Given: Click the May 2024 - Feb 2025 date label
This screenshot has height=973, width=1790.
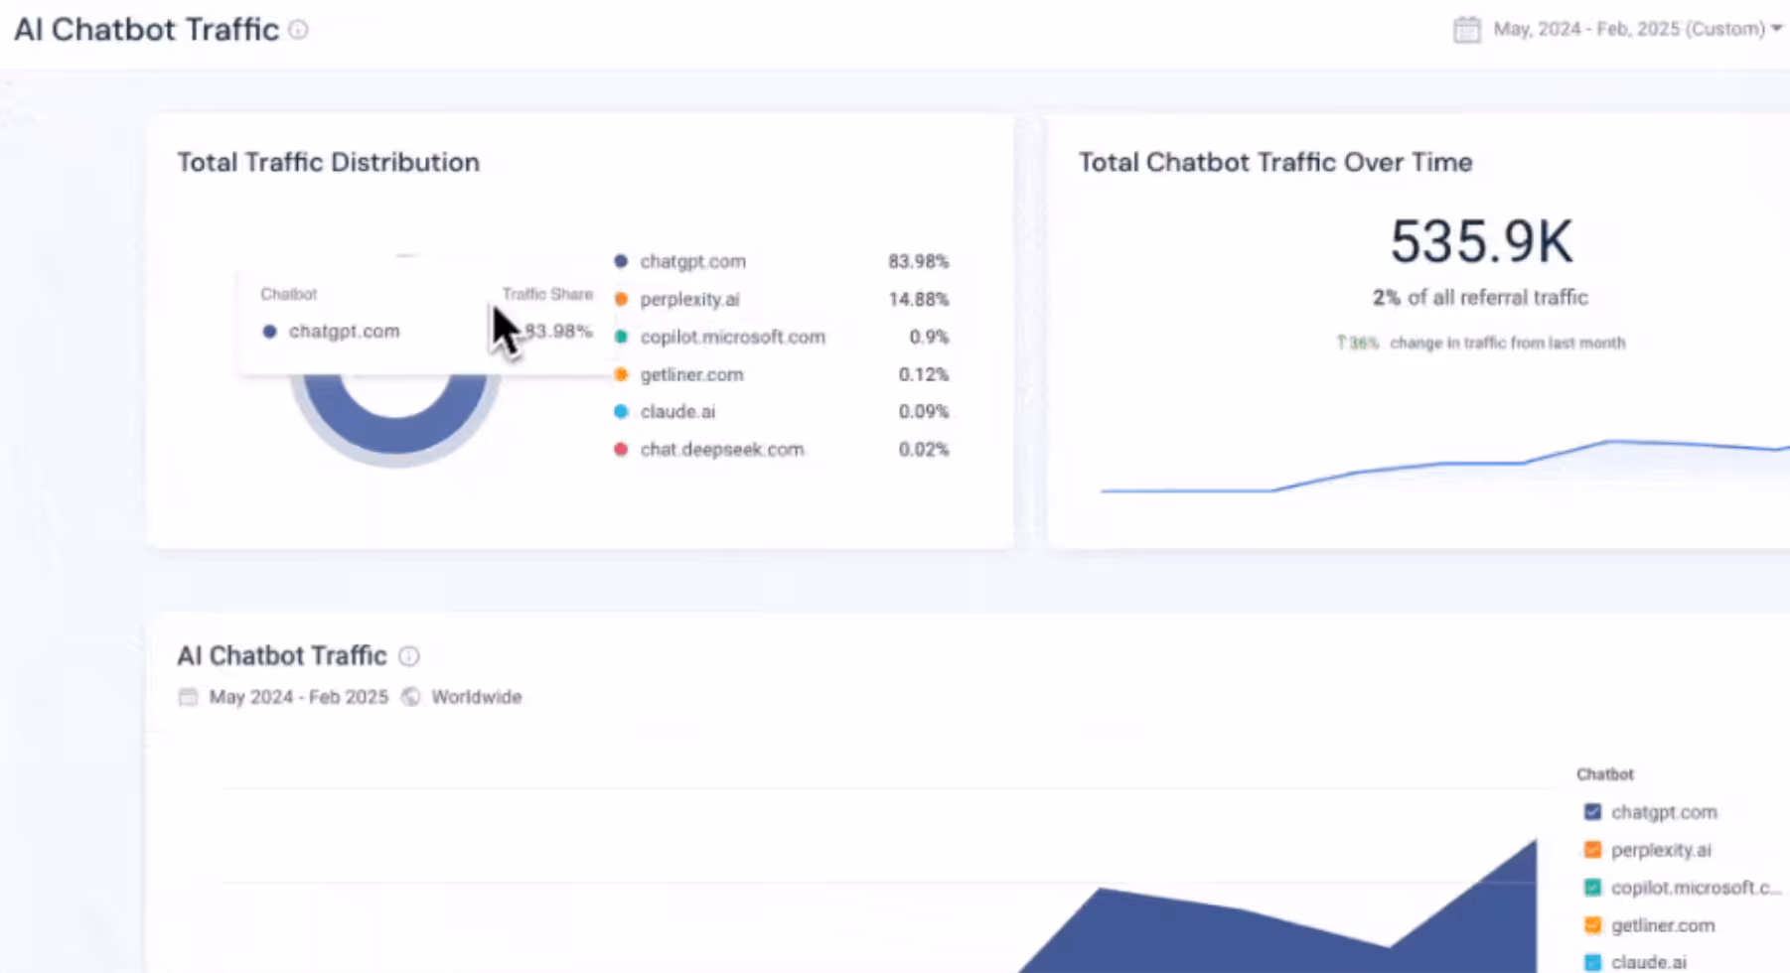Looking at the screenshot, I should point(298,697).
